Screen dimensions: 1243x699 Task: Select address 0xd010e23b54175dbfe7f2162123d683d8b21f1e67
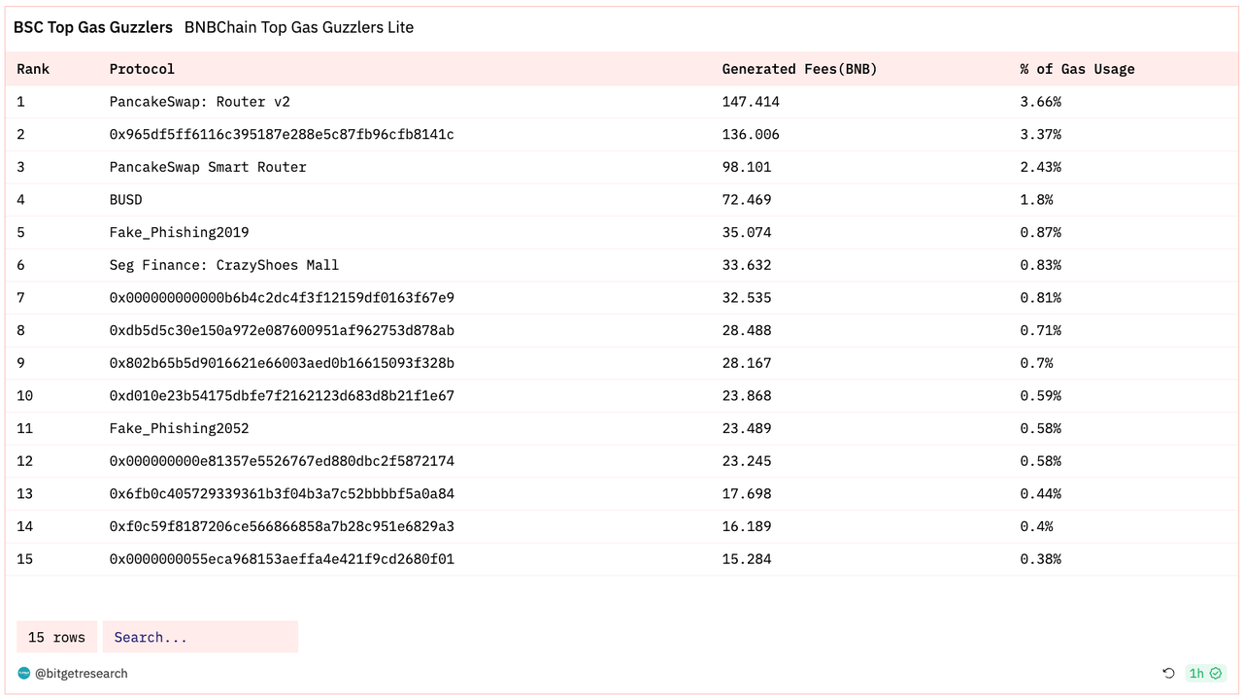coord(282,396)
